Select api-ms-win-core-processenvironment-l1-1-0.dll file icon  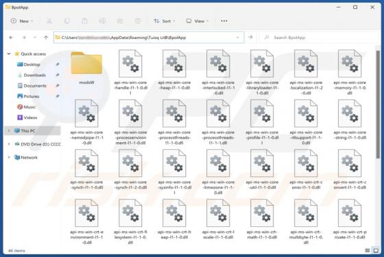pyautogui.click(x=130, y=113)
